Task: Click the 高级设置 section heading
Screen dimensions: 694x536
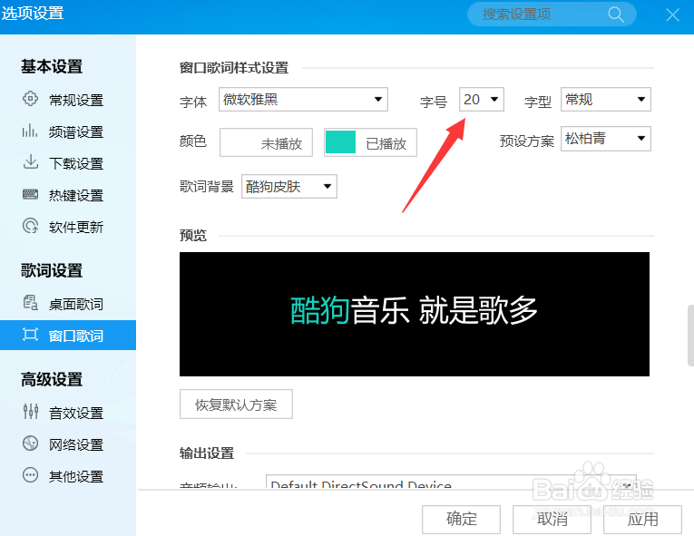Action: click(x=52, y=379)
